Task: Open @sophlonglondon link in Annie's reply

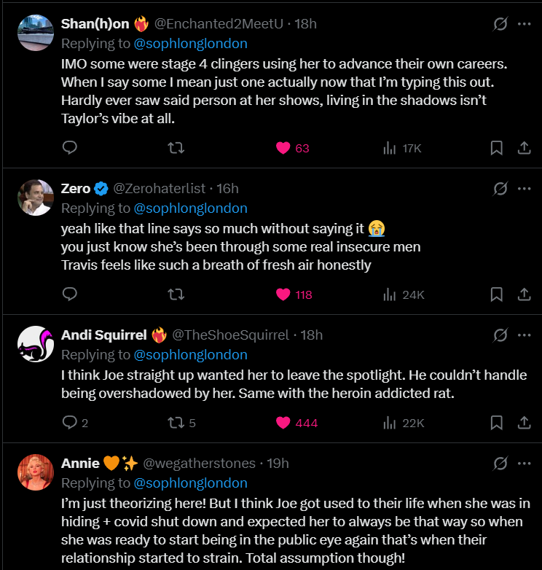Action: pos(191,483)
